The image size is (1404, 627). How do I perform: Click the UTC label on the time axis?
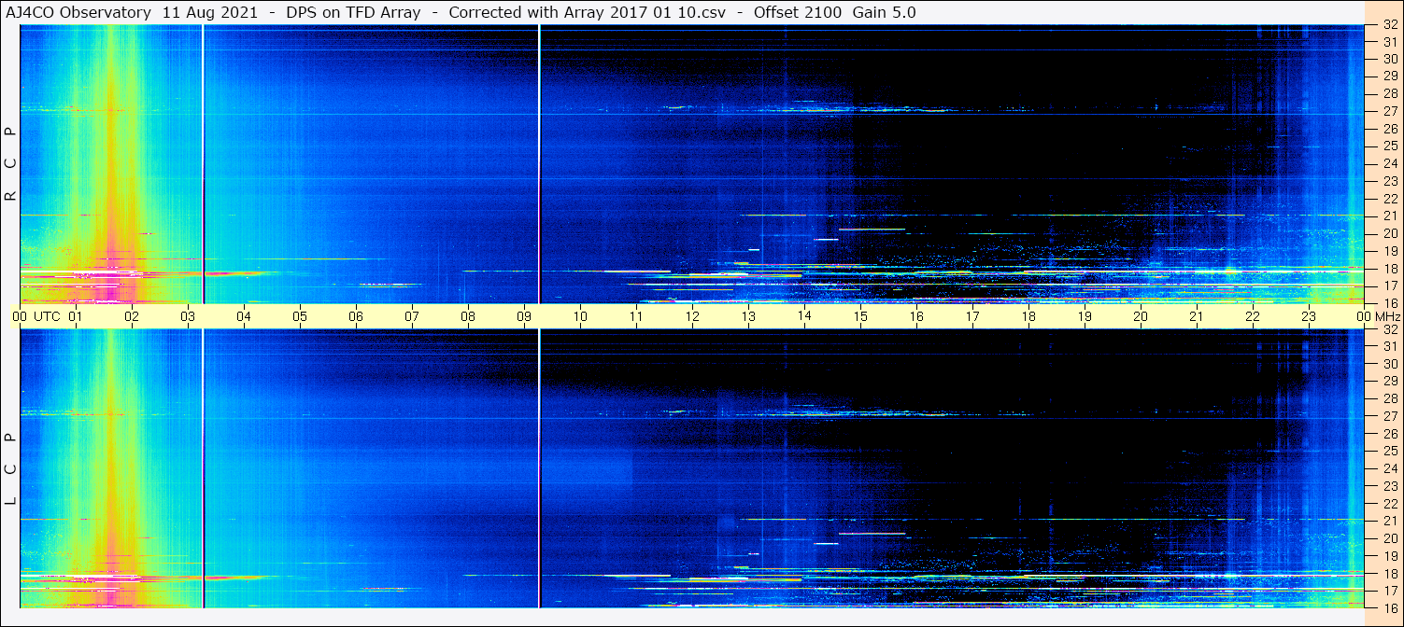(47, 316)
